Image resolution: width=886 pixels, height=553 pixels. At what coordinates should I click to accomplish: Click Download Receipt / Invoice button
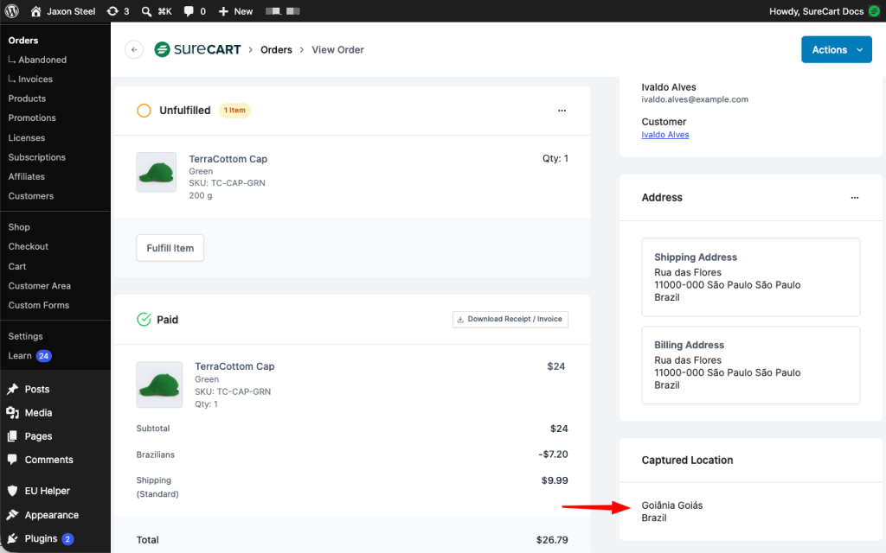[x=510, y=320]
